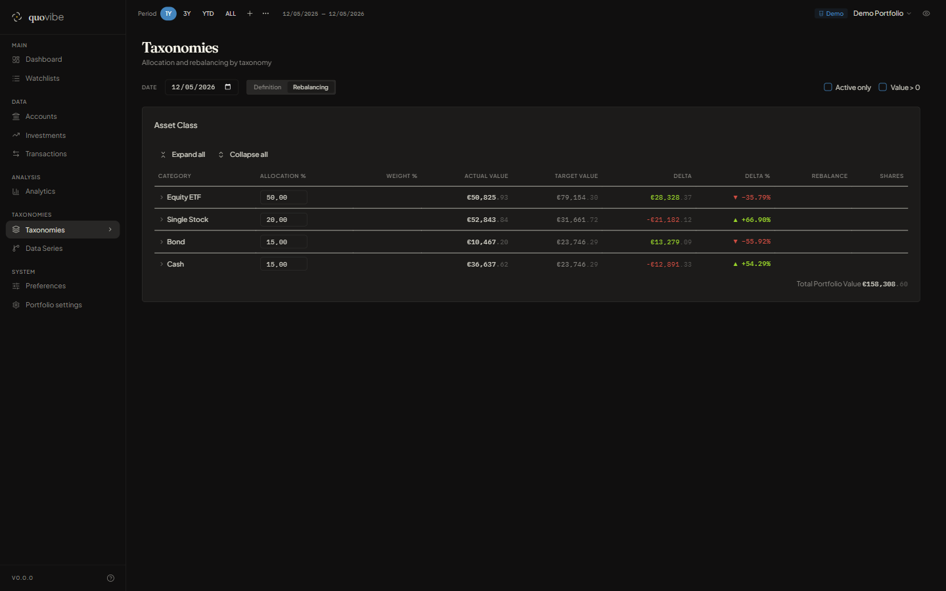Enable the Active only checkbox

pos(828,87)
